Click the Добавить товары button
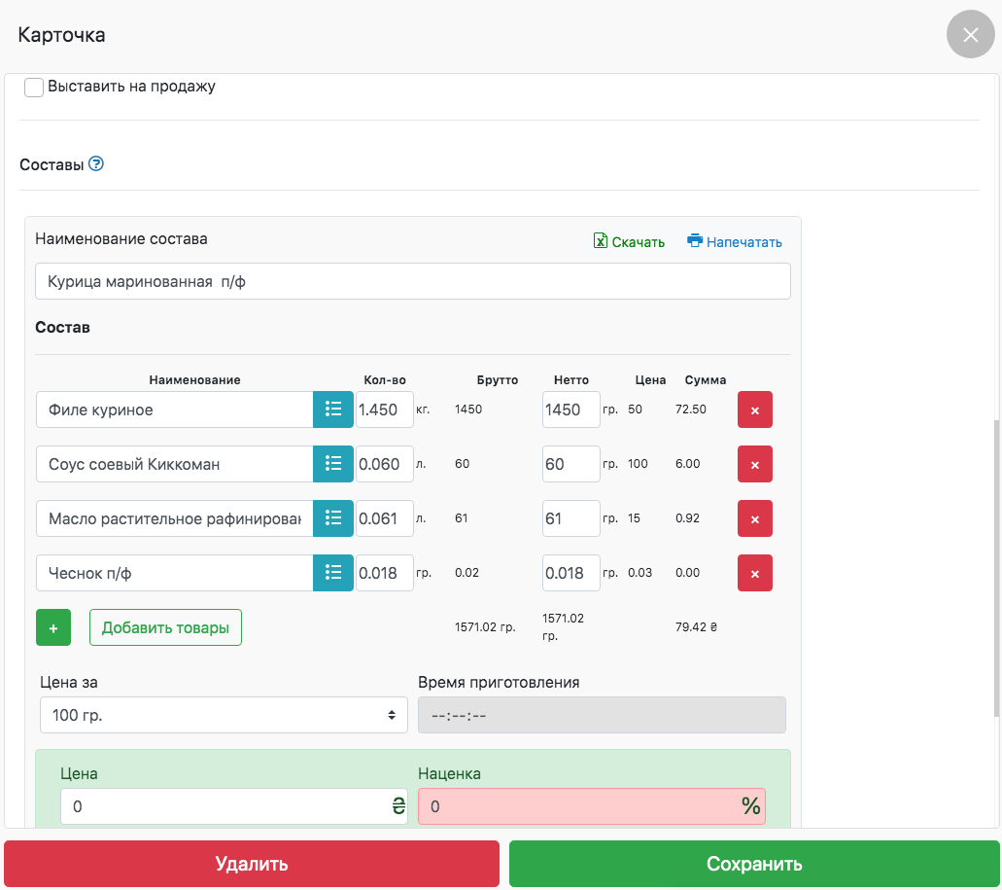 pyautogui.click(x=165, y=627)
